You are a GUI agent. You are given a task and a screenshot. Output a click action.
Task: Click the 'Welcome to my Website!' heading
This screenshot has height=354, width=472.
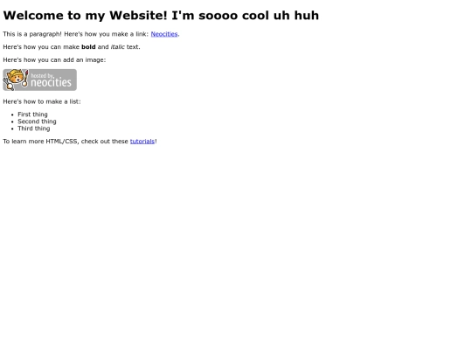coord(85,16)
